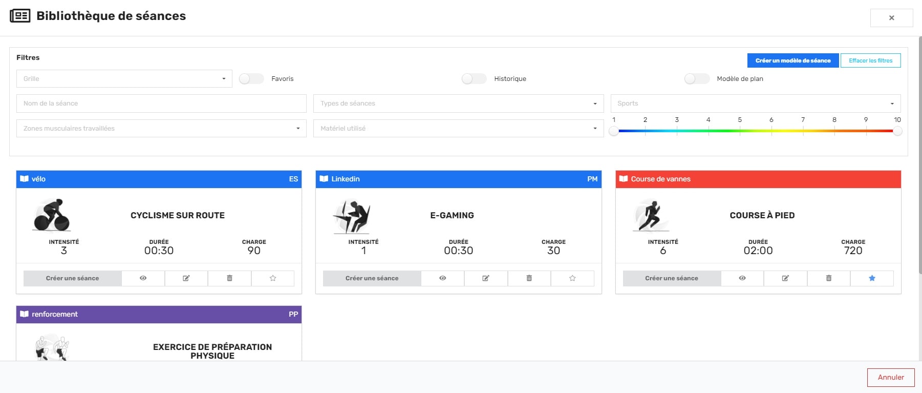View the vélo session with the eye icon
This screenshot has width=922, height=393.
(x=143, y=278)
